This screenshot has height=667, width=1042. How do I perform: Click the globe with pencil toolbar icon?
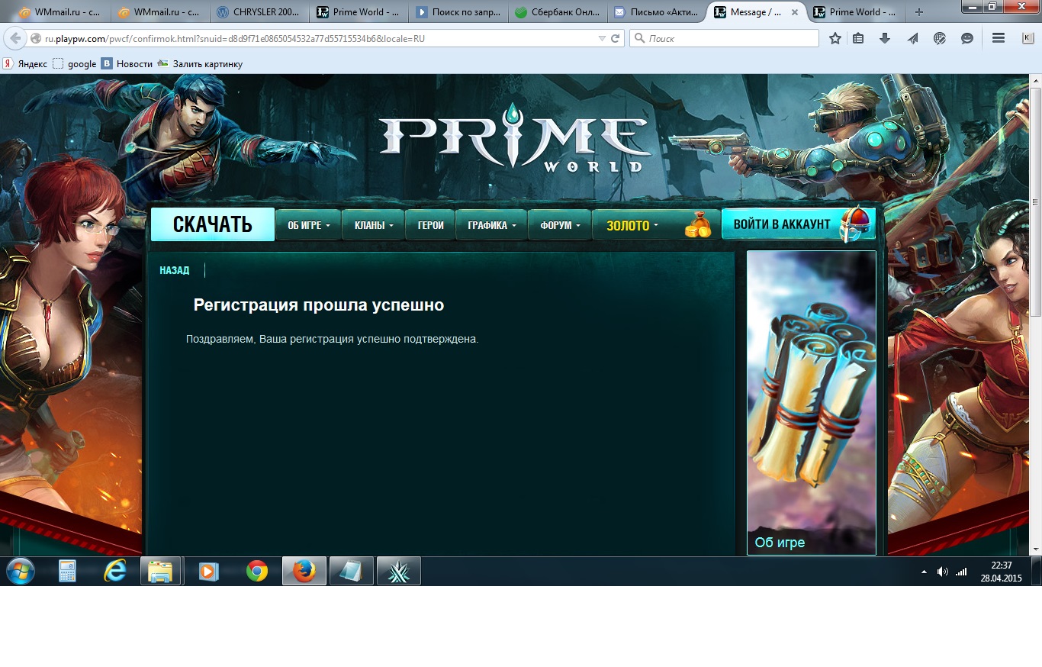(x=940, y=38)
